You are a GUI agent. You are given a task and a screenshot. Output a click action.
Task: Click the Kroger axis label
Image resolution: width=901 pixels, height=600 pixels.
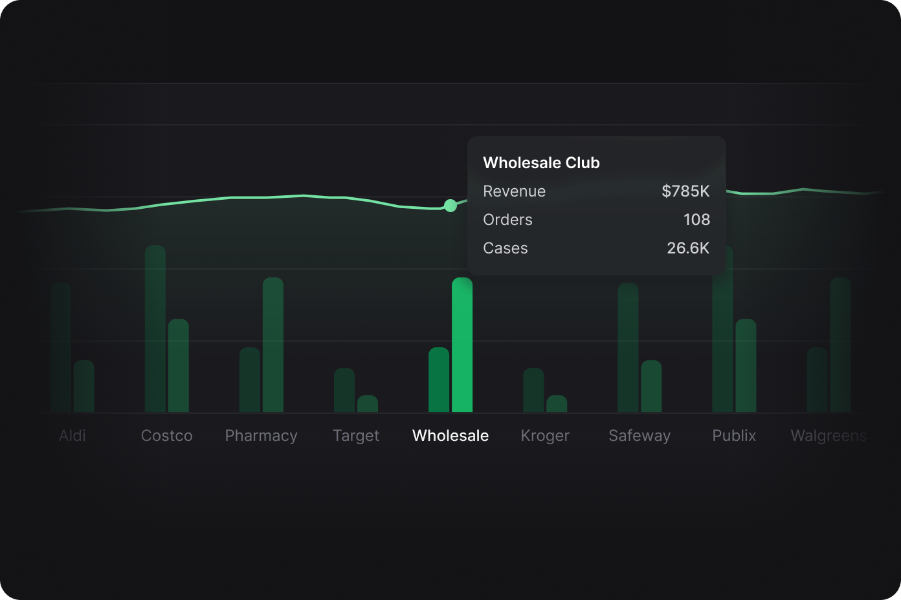pyautogui.click(x=545, y=436)
